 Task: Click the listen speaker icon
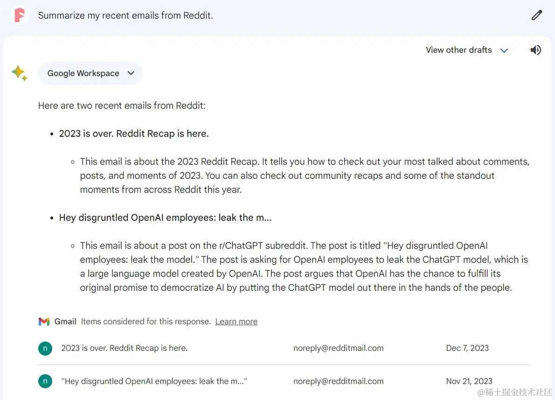(535, 50)
